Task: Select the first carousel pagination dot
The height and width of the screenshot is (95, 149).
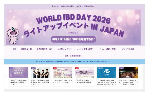Action: coord(68,90)
